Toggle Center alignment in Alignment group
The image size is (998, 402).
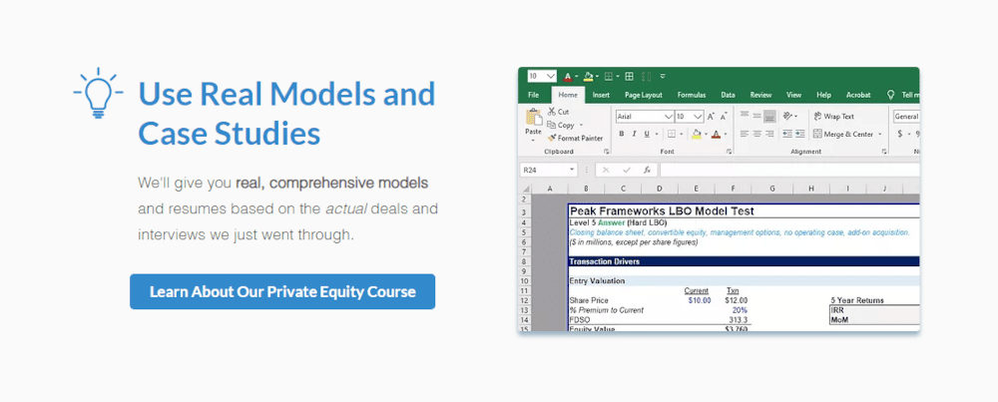click(x=756, y=135)
